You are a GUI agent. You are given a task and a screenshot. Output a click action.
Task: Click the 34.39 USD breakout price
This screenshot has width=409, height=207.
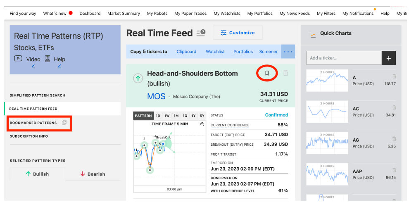click(276, 144)
